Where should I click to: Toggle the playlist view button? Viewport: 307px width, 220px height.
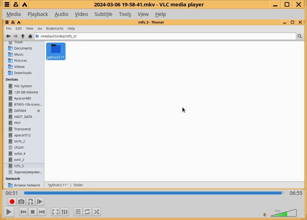coord(78,212)
